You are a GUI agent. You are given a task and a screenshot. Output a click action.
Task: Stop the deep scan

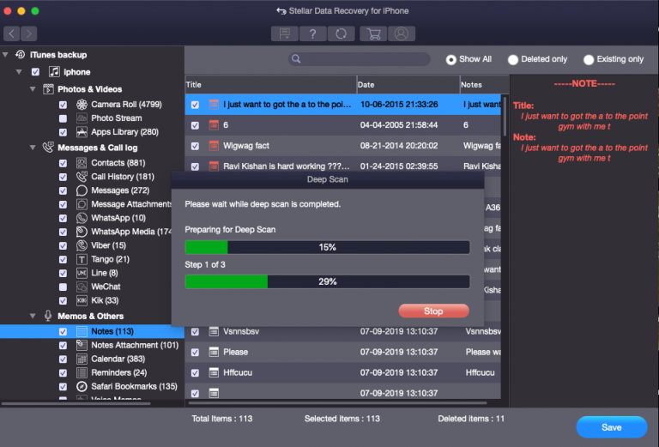tap(433, 311)
